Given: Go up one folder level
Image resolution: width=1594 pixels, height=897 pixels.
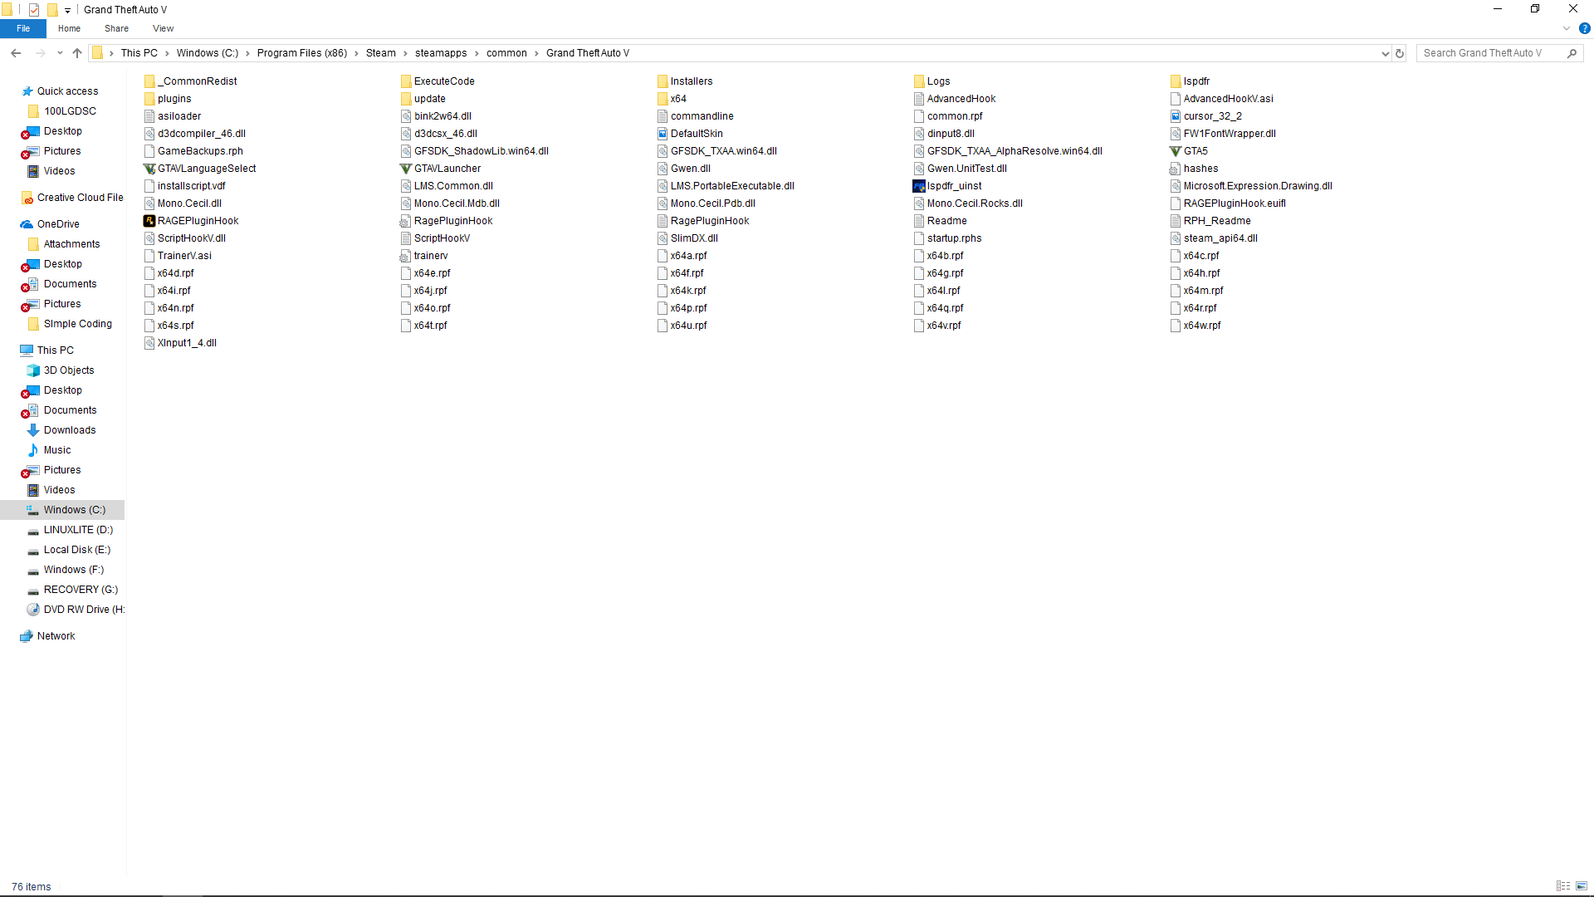Looking at the screenshot, I should [x=77, y=53].
